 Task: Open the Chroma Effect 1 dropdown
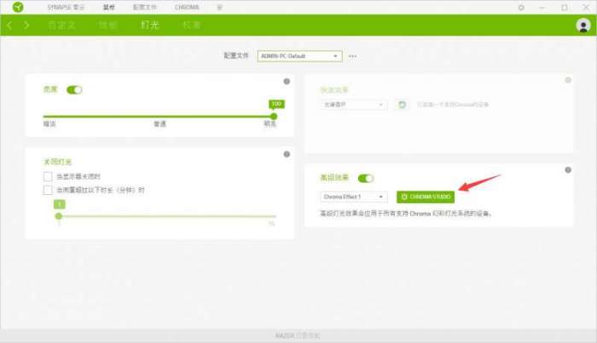[354, 197]
